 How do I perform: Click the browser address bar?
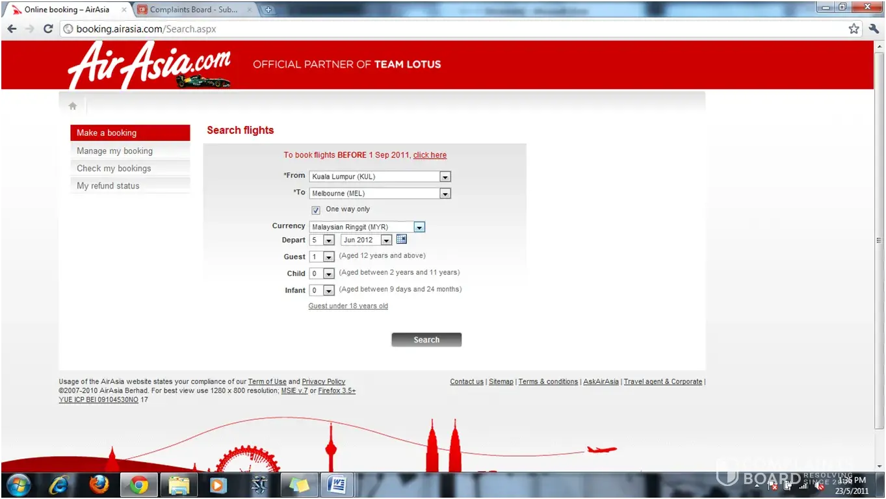(455, 29)
